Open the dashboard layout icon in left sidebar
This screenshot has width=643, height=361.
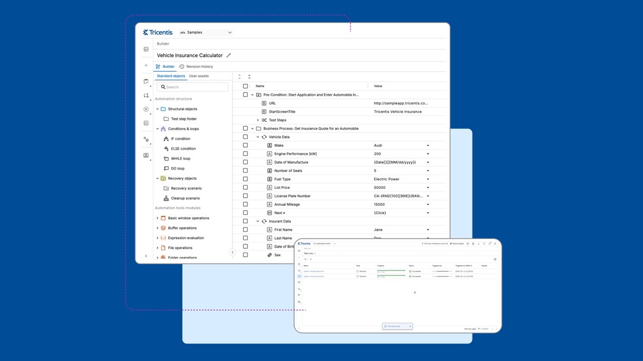pyautogui.click(x=146, y=49)
